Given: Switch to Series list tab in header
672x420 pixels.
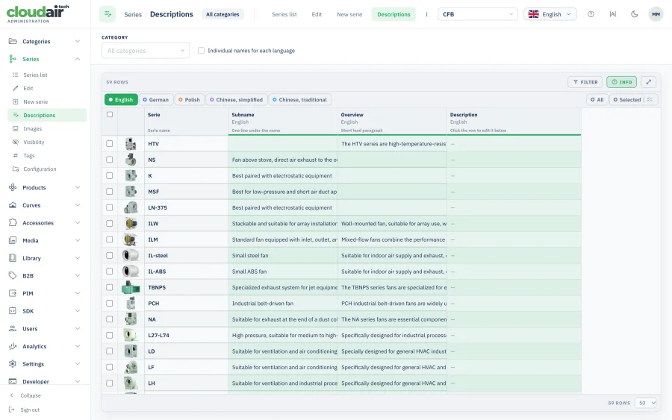Looking at the screenshot, I should click(284, 14).
